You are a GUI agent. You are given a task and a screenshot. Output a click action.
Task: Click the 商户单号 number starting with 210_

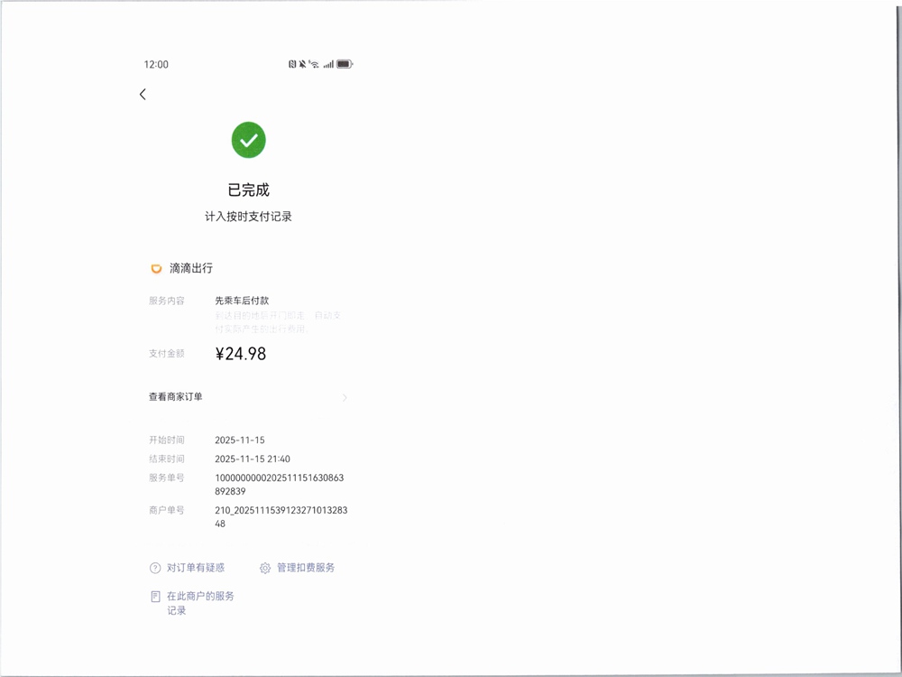coord(281,516)
